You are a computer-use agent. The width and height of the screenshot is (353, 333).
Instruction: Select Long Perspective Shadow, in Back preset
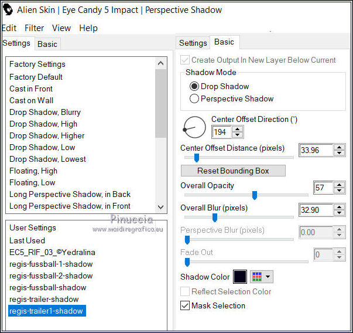coord(70,194)
